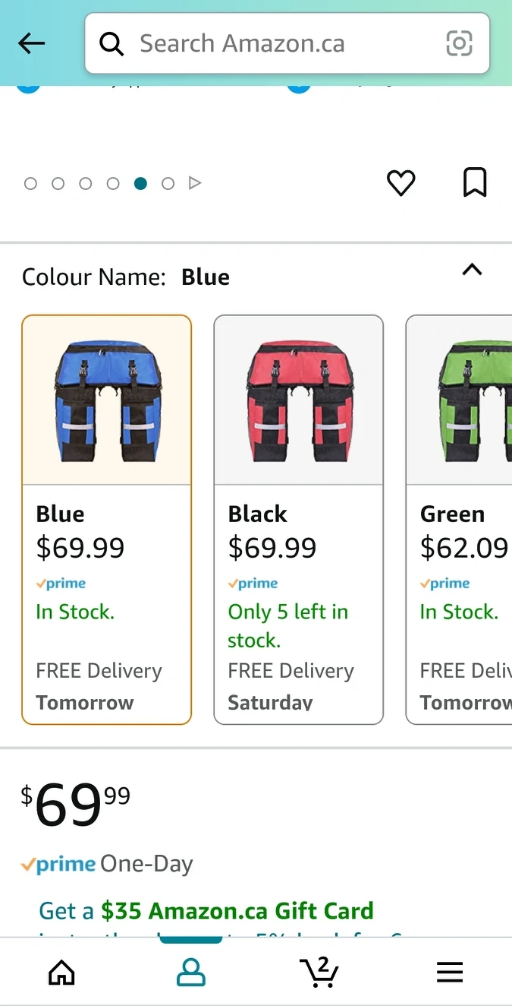Choose the Blue colour option card
Viewport: 512px width, 1006px height.
pos(107,520)
